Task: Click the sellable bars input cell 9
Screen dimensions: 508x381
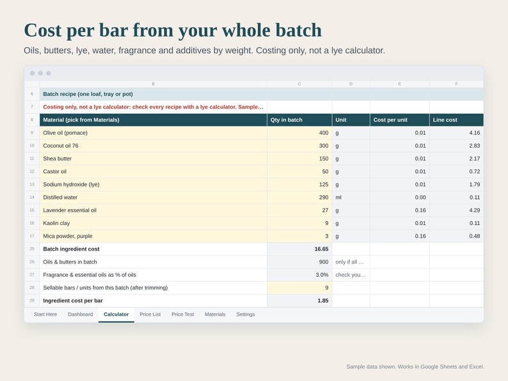Action: click(x=299, y=288)
